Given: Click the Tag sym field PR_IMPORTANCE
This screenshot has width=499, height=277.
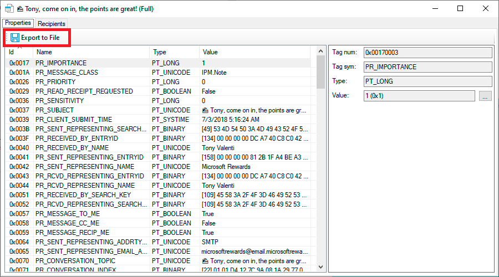Looking at the screenshot, I should [x=427, y=67].
